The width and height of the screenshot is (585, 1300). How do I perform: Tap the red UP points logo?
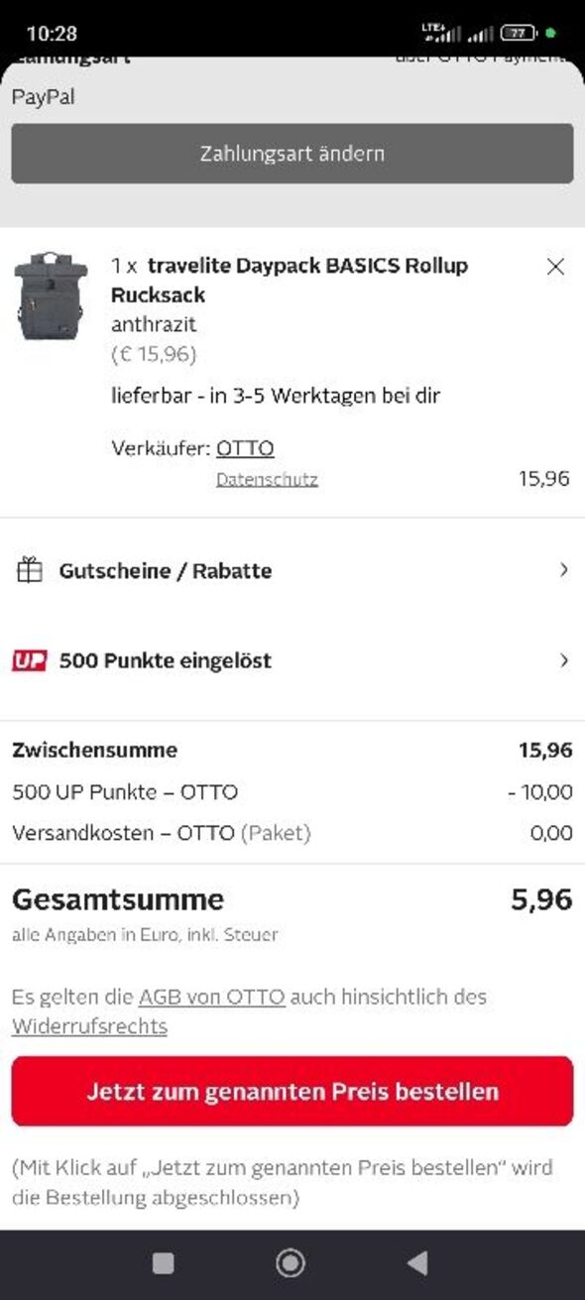coord(30,660)
